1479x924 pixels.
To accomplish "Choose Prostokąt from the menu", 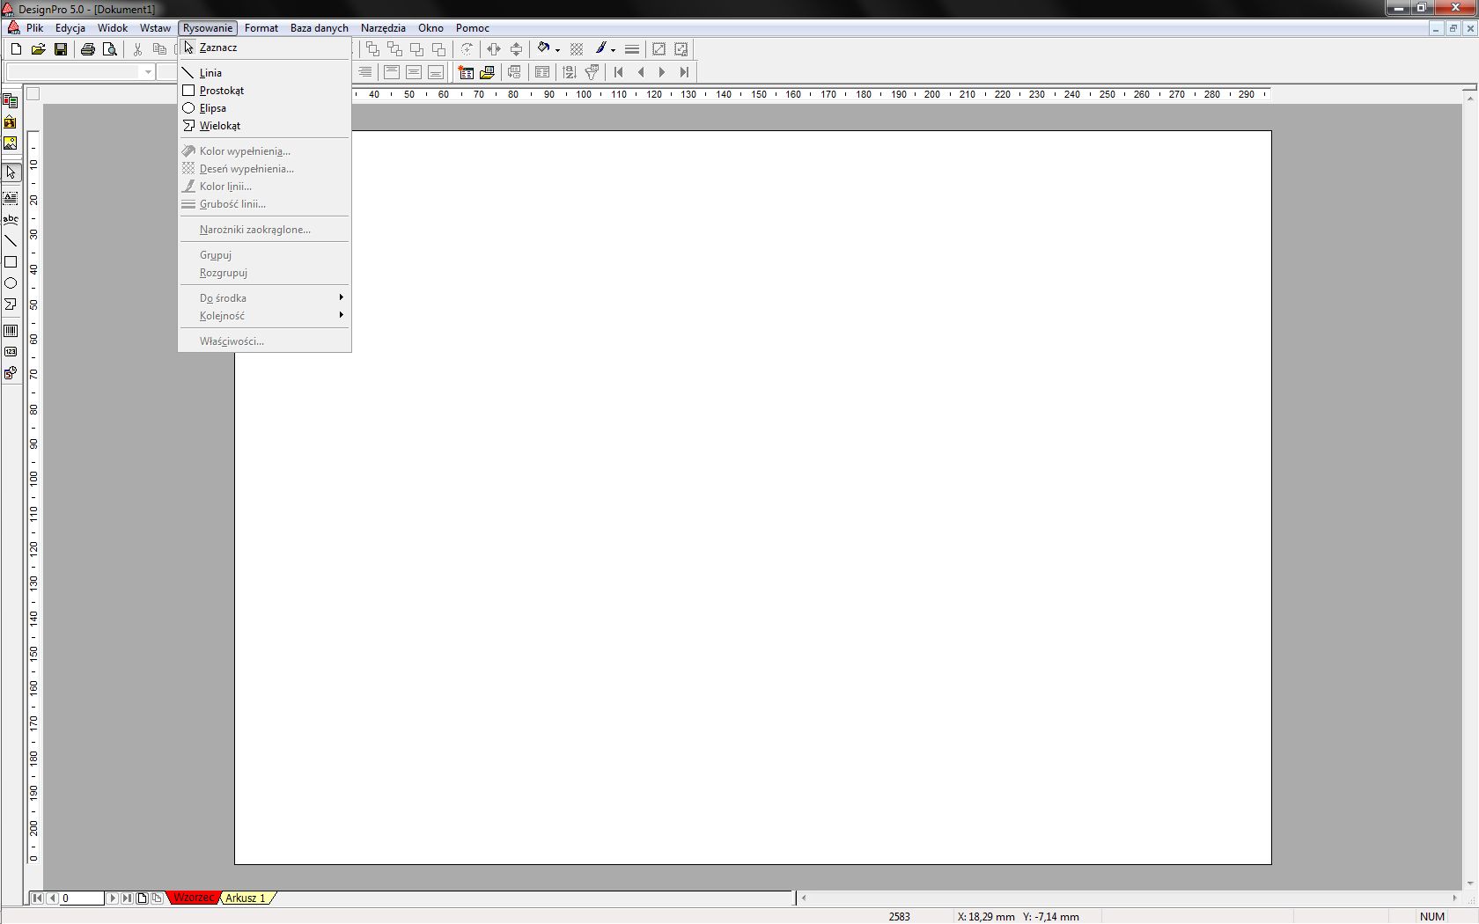I will pyautogui.click(x=265, y=91).
